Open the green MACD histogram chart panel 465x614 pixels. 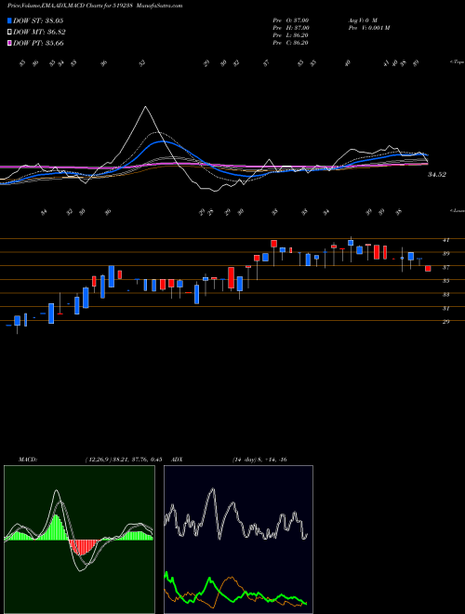click(x=79, y=540)
